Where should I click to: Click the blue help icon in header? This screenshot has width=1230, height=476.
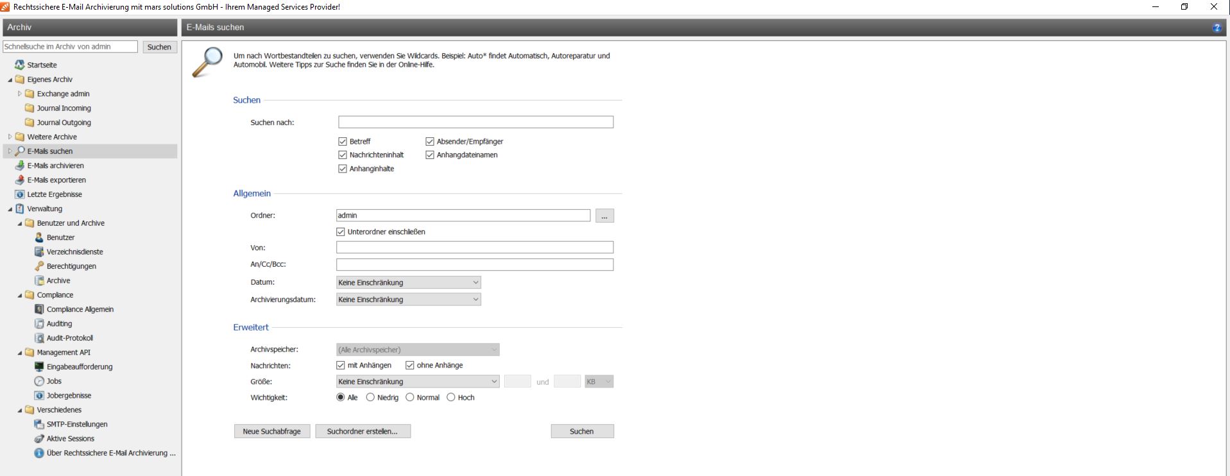point(1216,28)
